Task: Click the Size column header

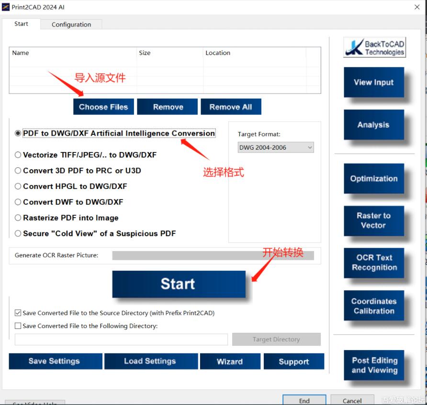Action: coord(145,53)
